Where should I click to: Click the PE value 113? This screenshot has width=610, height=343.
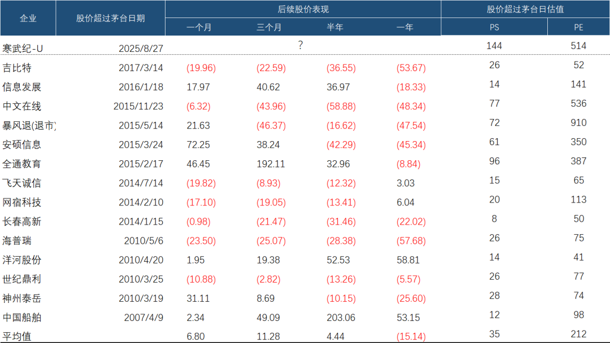578,200
